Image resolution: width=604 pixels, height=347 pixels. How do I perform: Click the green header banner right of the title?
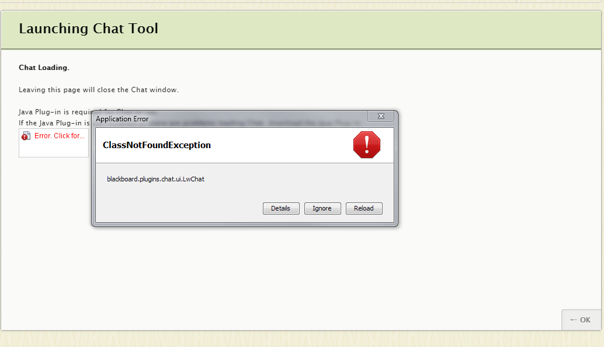pyautogui.click(x=380, y=29)
